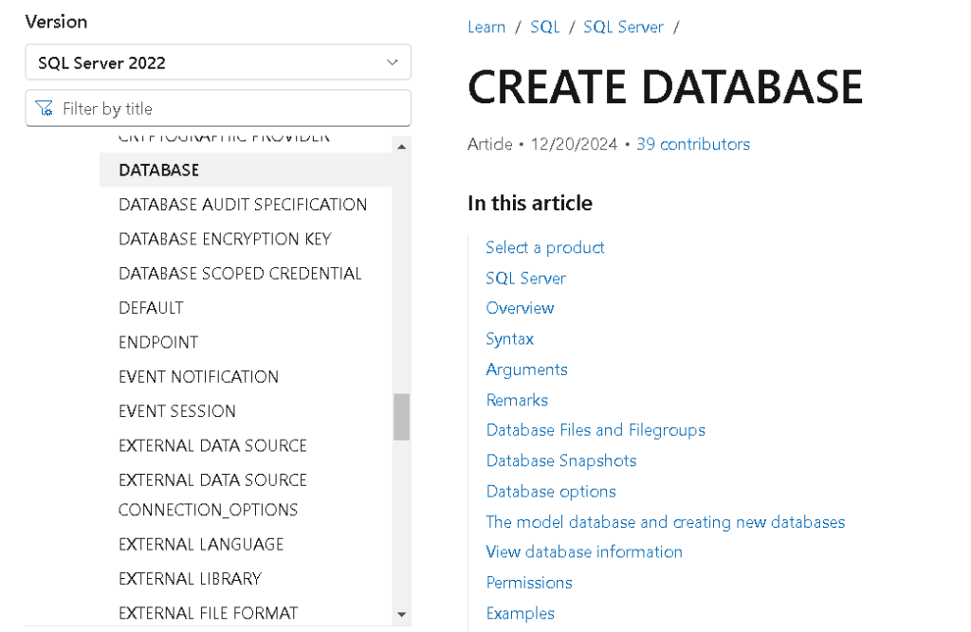This screenshot has width=971, height=632.
Task: Open EVENT SESSION entry
Action: (x=177, y=411)
